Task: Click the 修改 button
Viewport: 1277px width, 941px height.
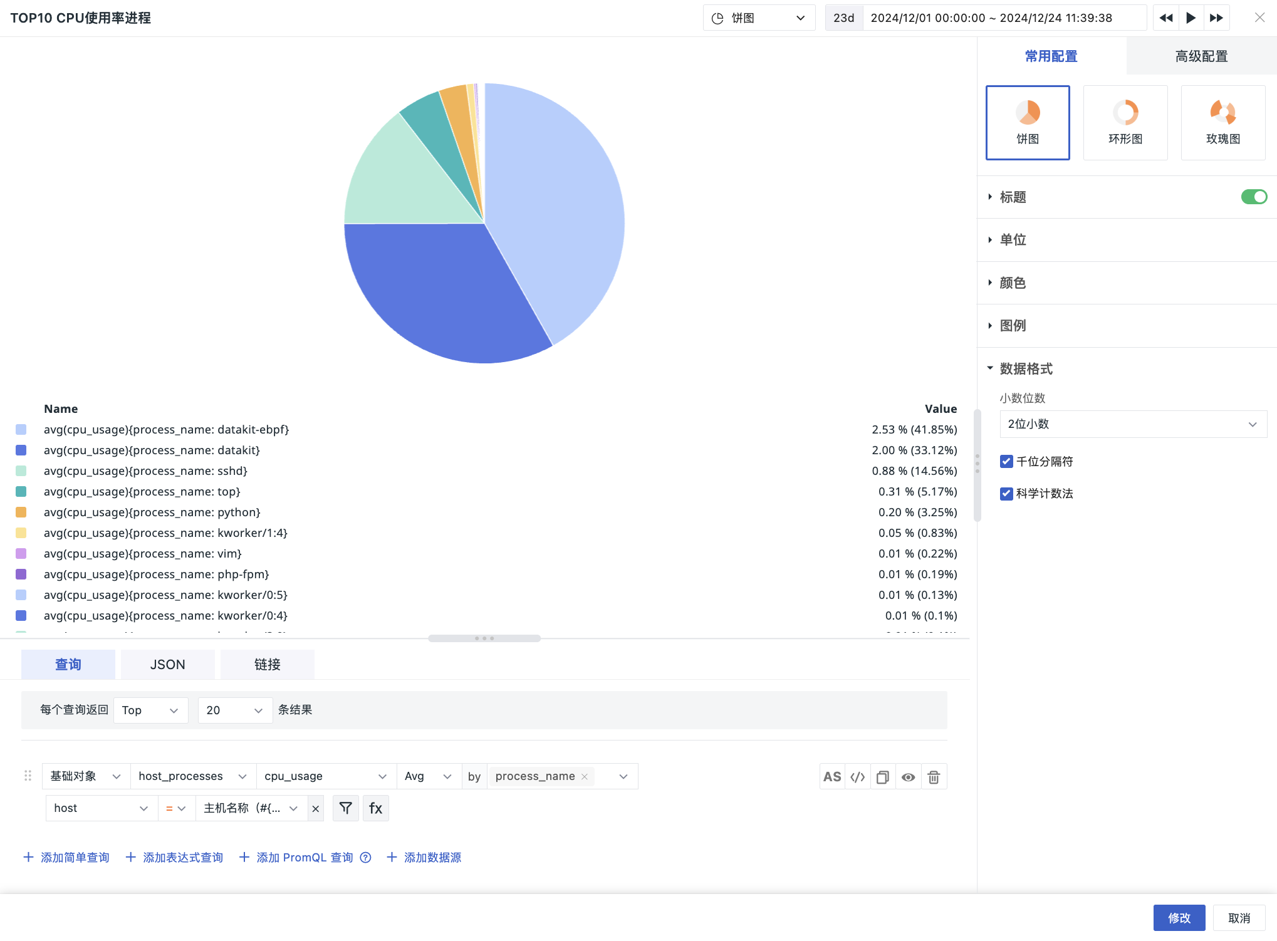Action: pos(1179,918)
